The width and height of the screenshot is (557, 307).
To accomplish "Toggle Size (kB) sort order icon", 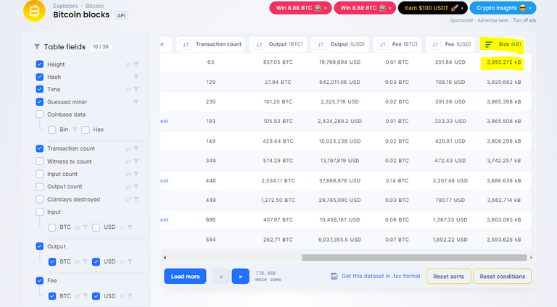I will pyautogui.click(x=488, y=44).
